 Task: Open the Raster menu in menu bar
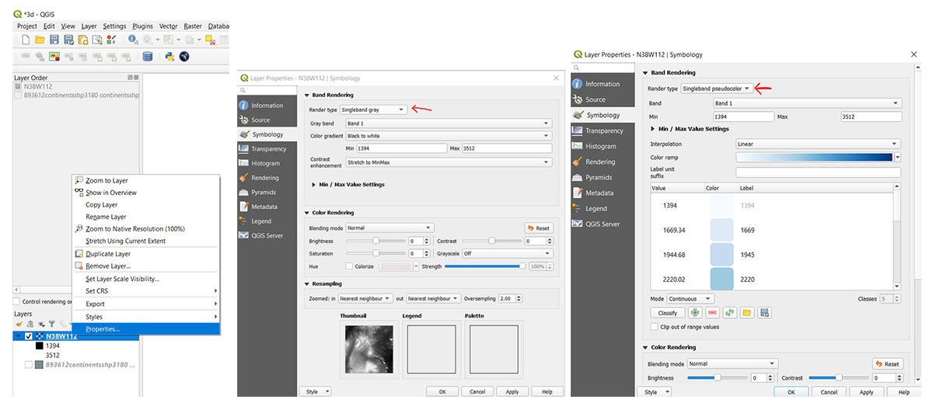click(192, 26)
